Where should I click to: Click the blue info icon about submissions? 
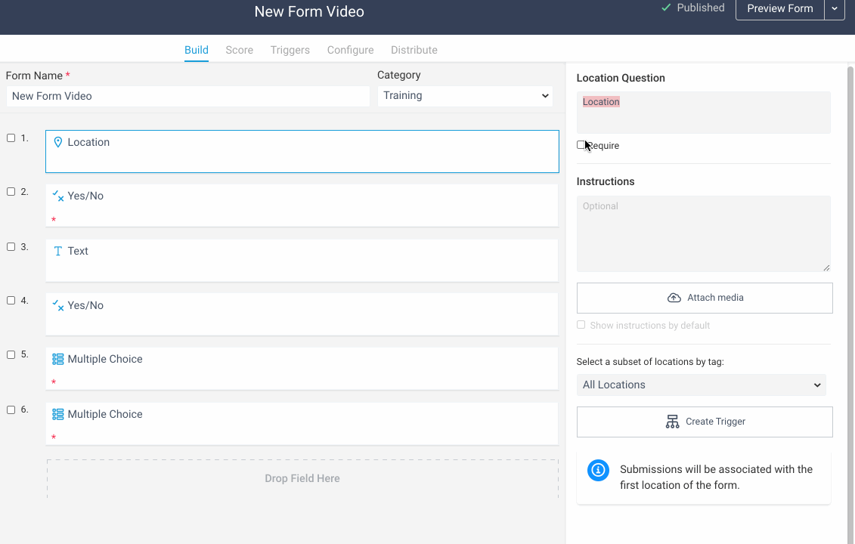[x=598, y=470]
